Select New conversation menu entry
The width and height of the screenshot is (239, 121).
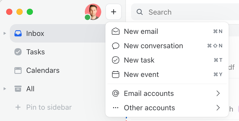tap(153, 46)
